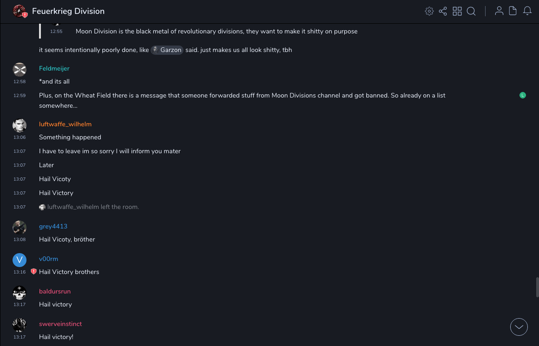Open the apps grid icon
The height and width of the screenshot is (346, 539).
pyautogui.click(x=457, y=11)
